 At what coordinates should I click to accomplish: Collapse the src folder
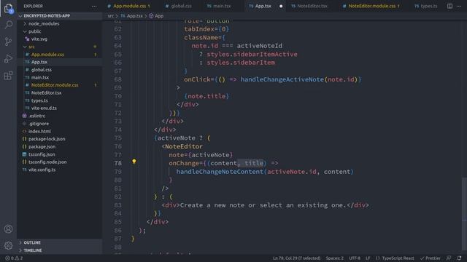click(60, 47)
